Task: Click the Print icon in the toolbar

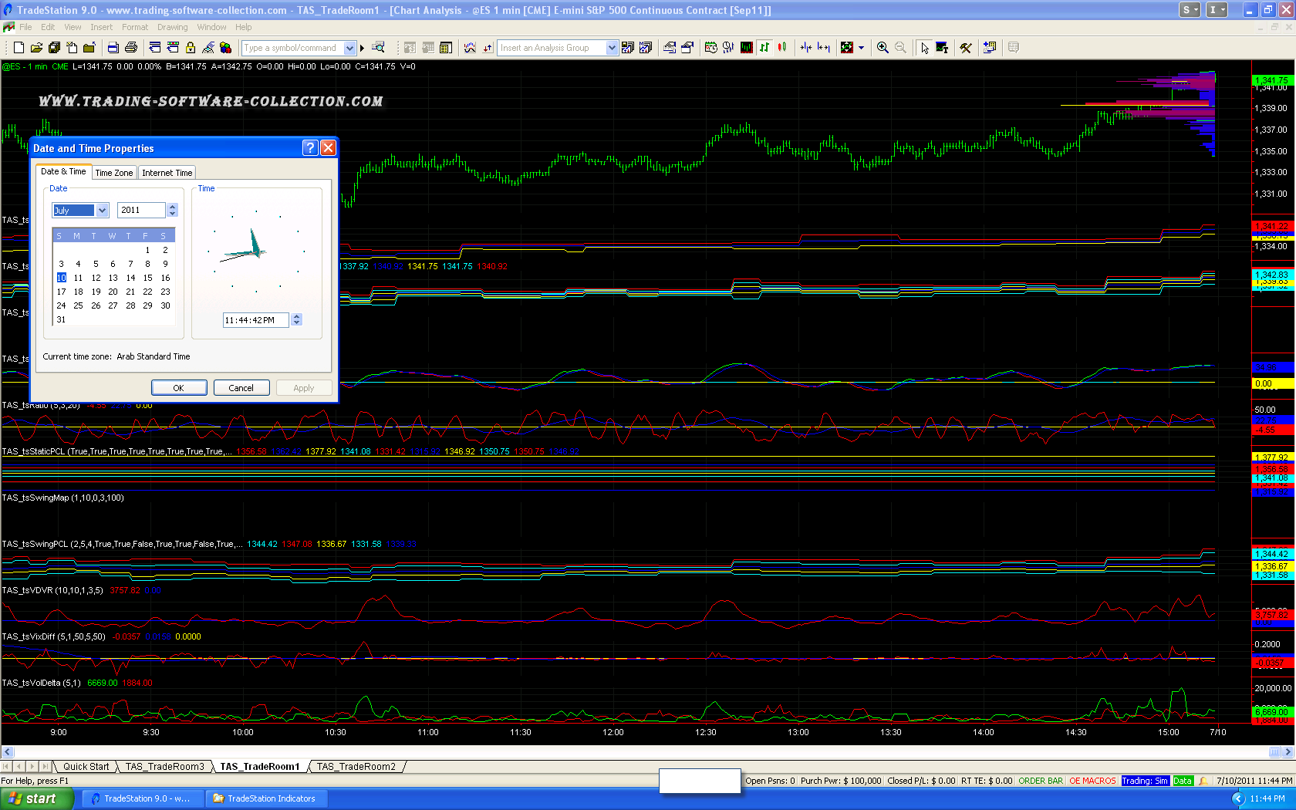Action: (130, 48)
